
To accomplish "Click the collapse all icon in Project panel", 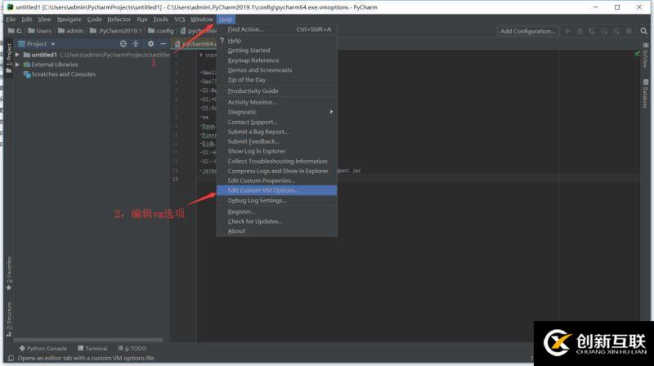I will 136,43.
